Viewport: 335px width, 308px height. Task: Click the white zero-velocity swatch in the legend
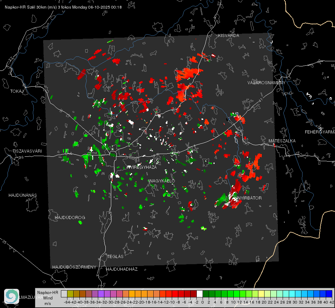click(199, 294)
